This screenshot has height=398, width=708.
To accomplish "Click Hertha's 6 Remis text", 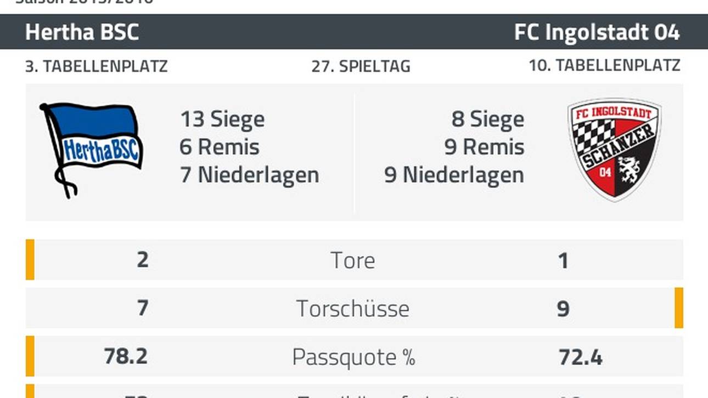I will click(220, 147).
